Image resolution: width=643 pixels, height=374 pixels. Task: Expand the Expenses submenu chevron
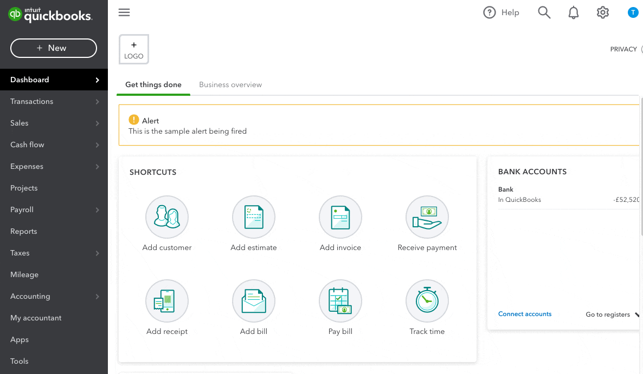click(x=97, y=167)
